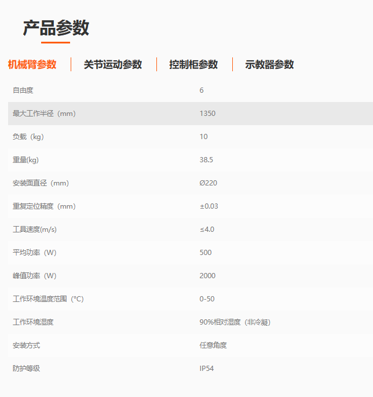373x397 pixels.
Task: Click the 2000 peak power value
Action: coord(207,276)
